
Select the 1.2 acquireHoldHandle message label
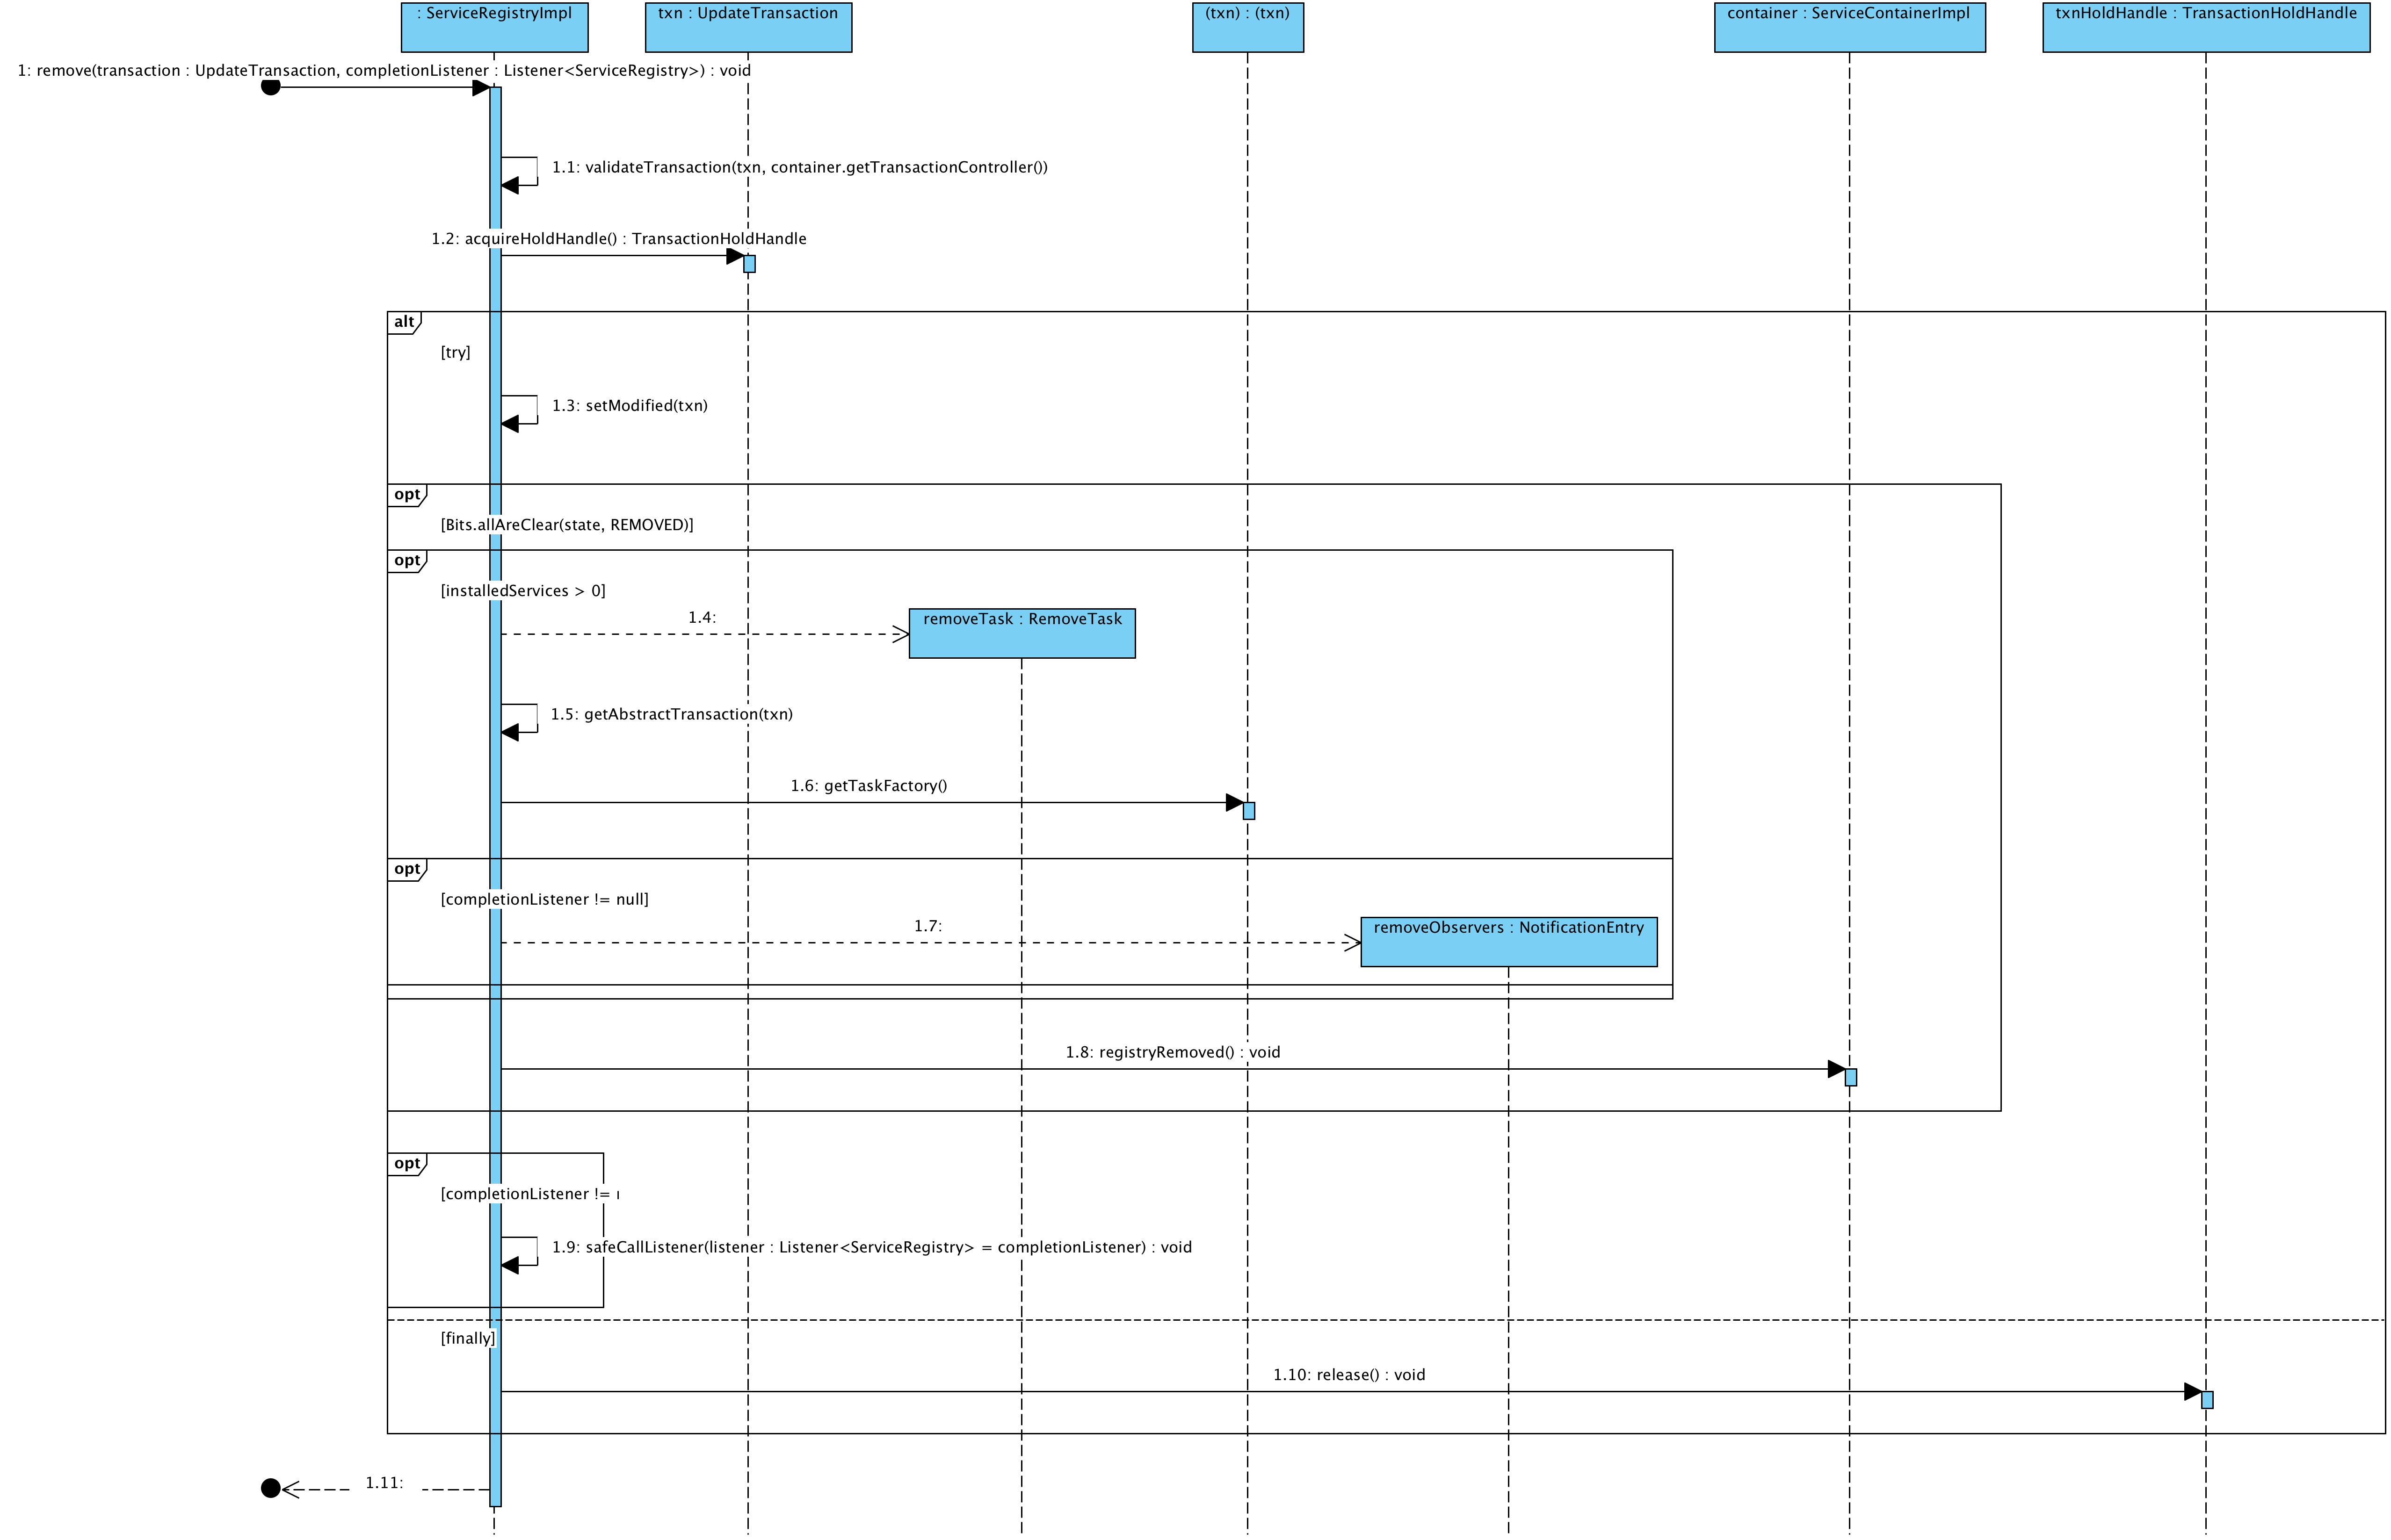click(618, 239)
